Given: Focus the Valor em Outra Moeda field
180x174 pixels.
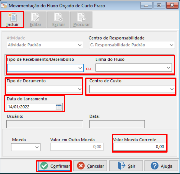Looking at the screenshot, I should tap(77, 147).
